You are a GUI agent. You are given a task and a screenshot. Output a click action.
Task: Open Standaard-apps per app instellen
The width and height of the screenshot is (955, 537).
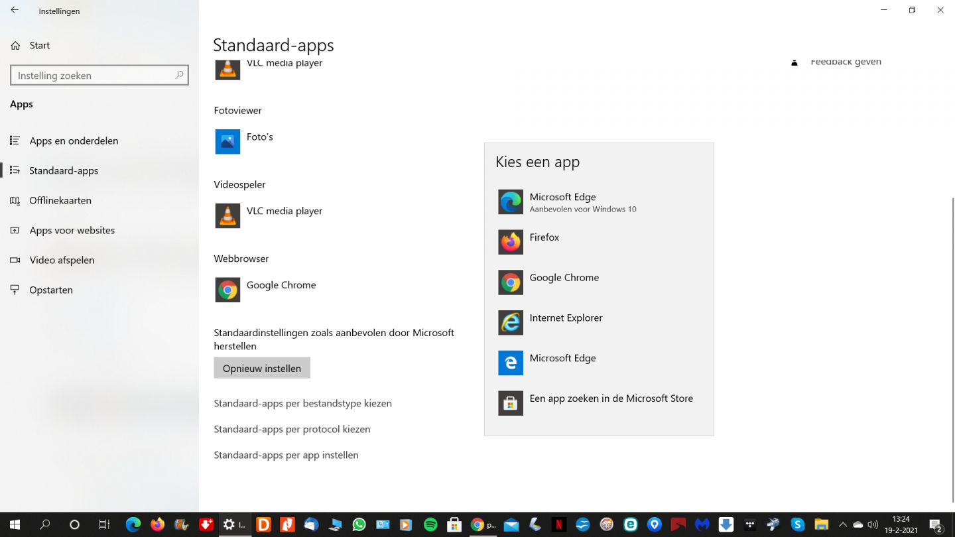tap(286, 455)
